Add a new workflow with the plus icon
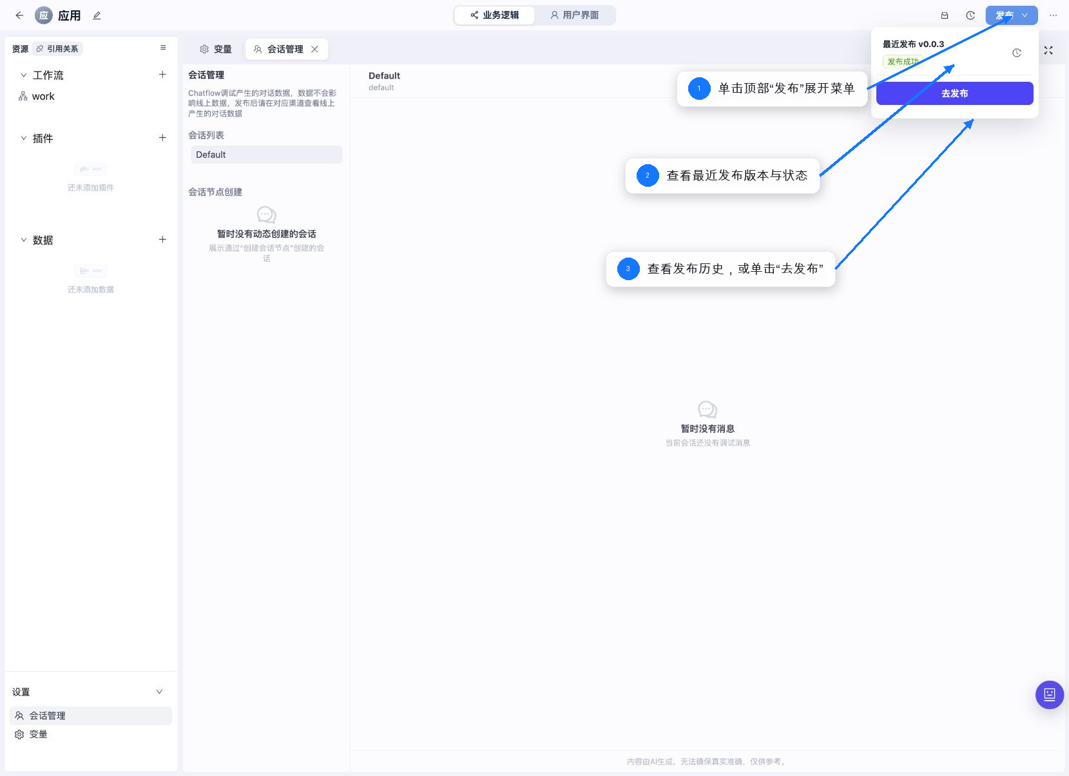The height and width of the screenshot is (776, 1069). [x=162, y=75]
